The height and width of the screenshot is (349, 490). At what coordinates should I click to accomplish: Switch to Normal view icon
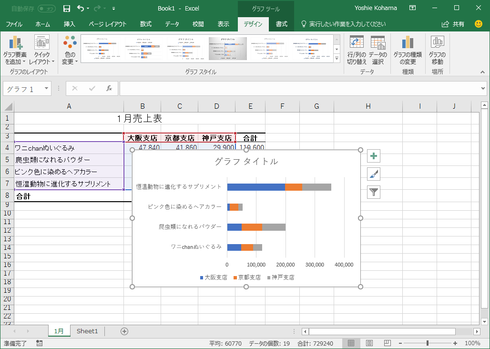[351, 343]
